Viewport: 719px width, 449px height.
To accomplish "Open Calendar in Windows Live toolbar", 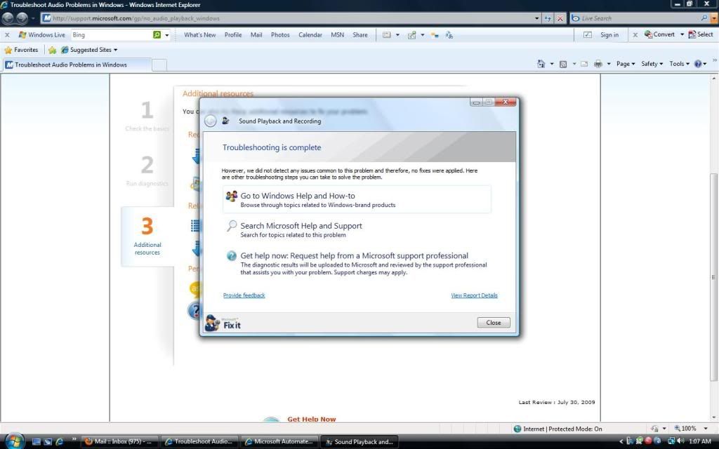I will click(310, 35).
